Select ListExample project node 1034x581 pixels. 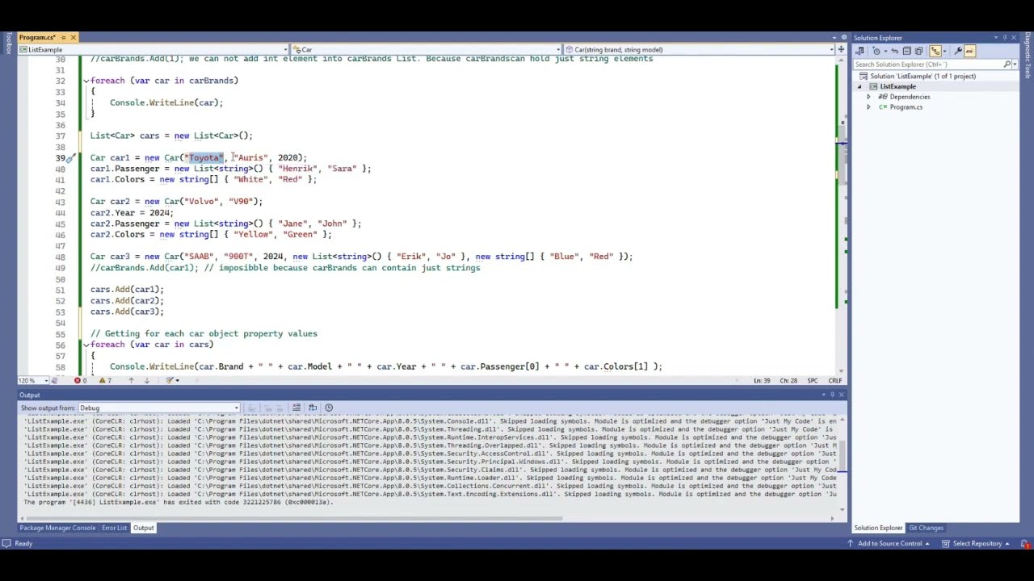[x=897, y=86]
